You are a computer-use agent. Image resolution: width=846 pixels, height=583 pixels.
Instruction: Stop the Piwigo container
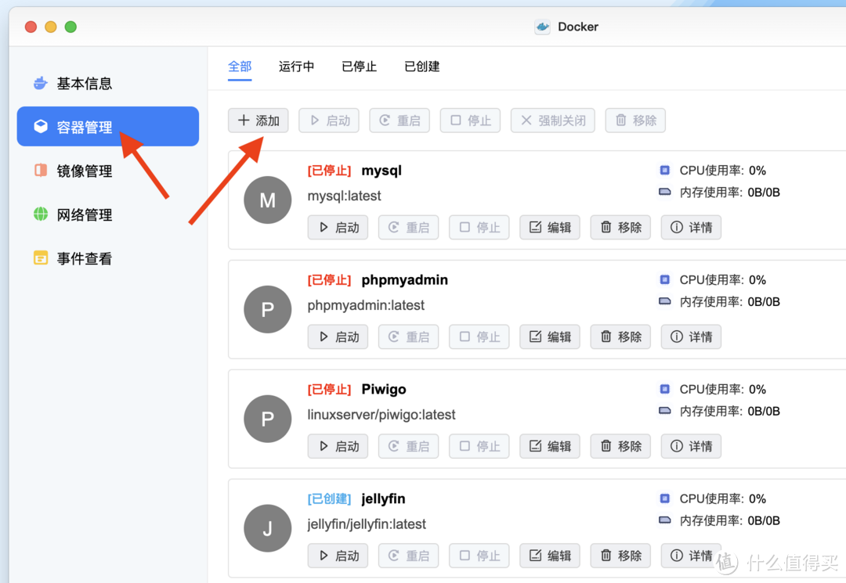click(479, 446)
